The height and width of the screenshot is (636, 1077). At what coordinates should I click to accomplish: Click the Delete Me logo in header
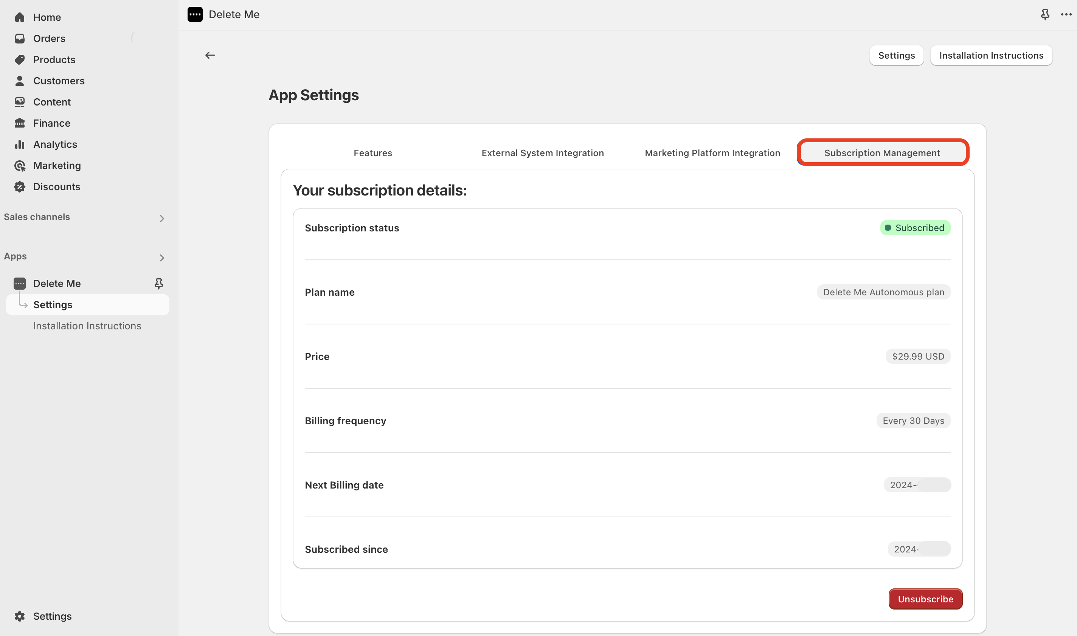coord(195,15)
